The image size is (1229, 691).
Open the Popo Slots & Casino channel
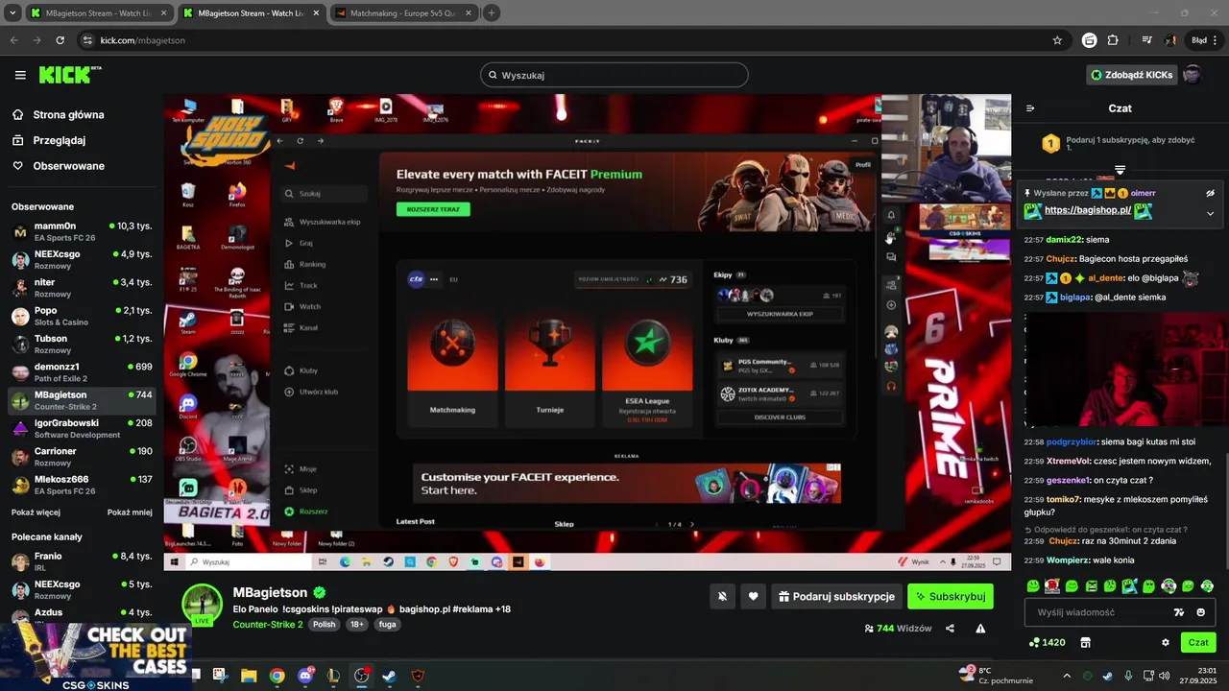tap(82, 316)
